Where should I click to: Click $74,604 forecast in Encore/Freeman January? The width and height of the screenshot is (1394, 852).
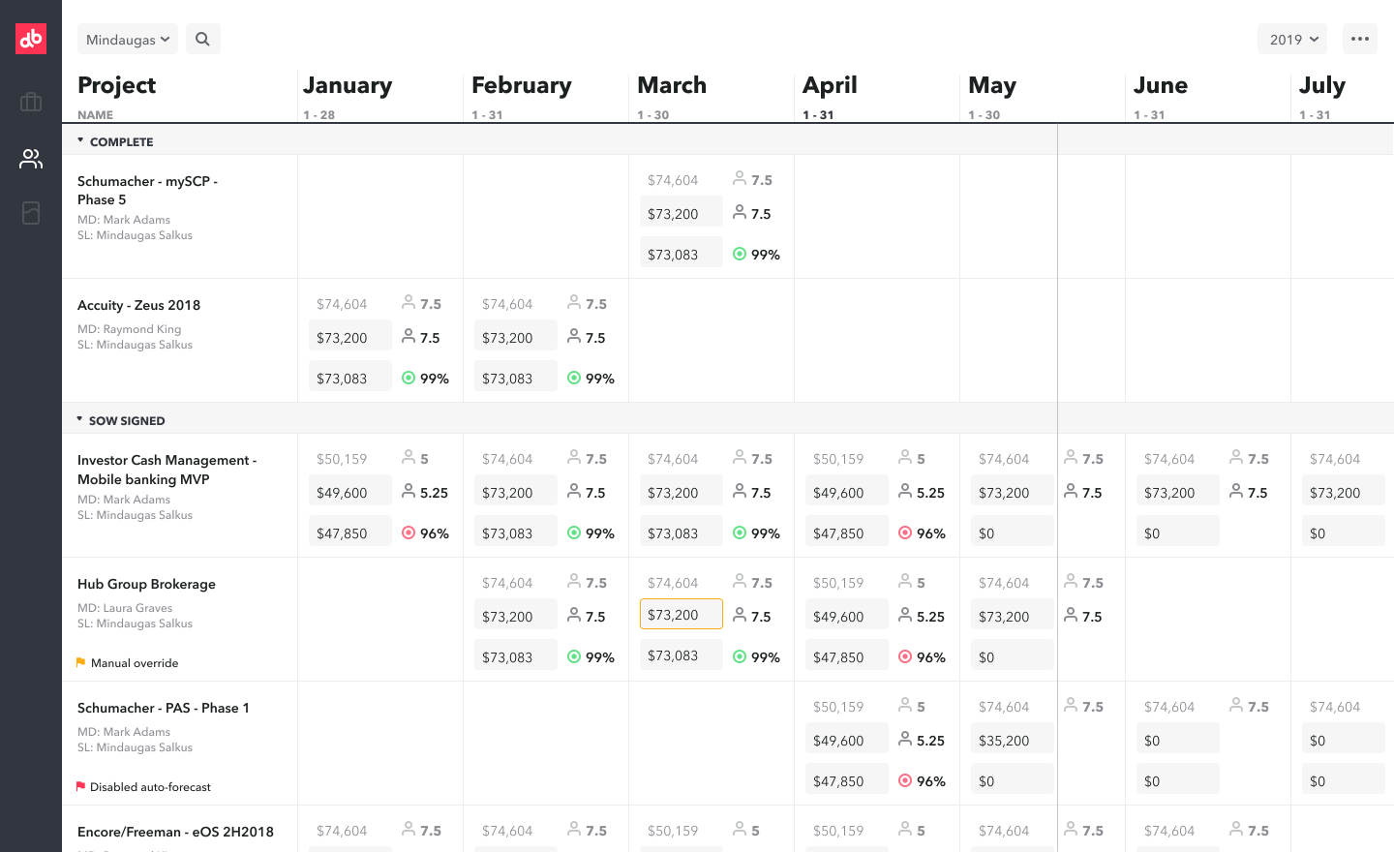(x=342, y=831)
